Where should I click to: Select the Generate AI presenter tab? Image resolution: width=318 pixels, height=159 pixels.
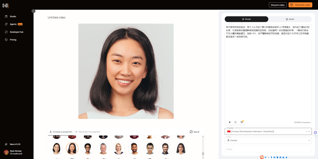point(88,132)
